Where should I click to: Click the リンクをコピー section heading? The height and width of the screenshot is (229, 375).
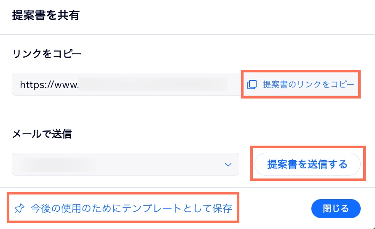[46, 54]
